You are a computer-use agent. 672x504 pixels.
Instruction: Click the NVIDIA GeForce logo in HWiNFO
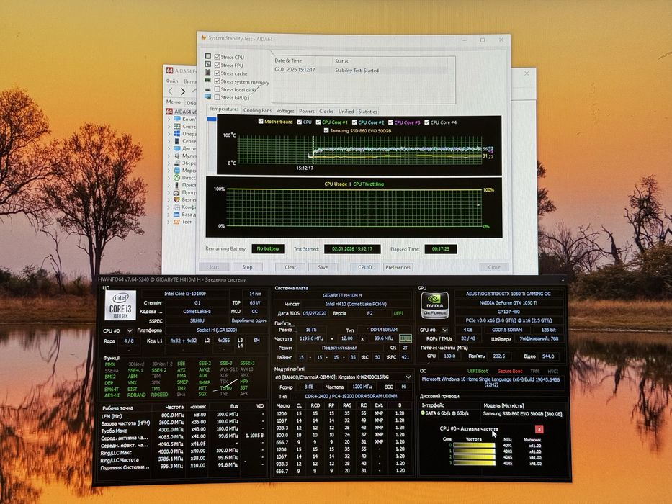click(x=435, y=305)
